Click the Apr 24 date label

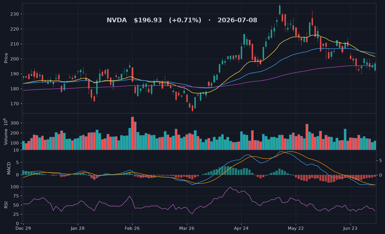(x=241, y=228)
